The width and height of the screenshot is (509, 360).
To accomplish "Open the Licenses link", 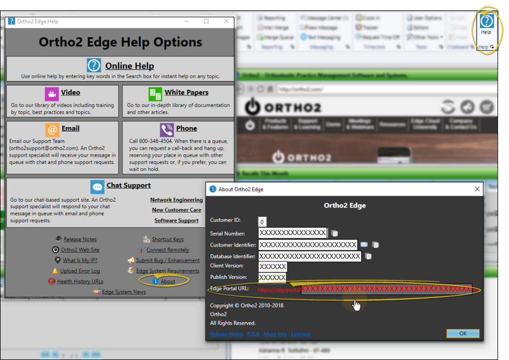I will [301, 334].
